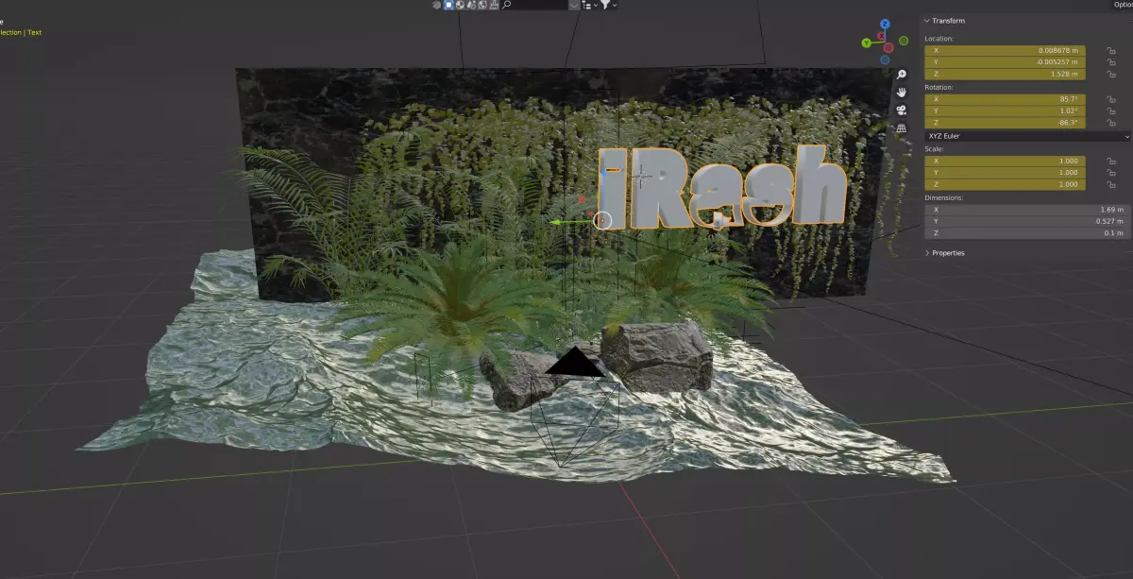Click Location Z field 1.528 m
This screenshot has height=579, width=1133.
[x=1006, y=74]
